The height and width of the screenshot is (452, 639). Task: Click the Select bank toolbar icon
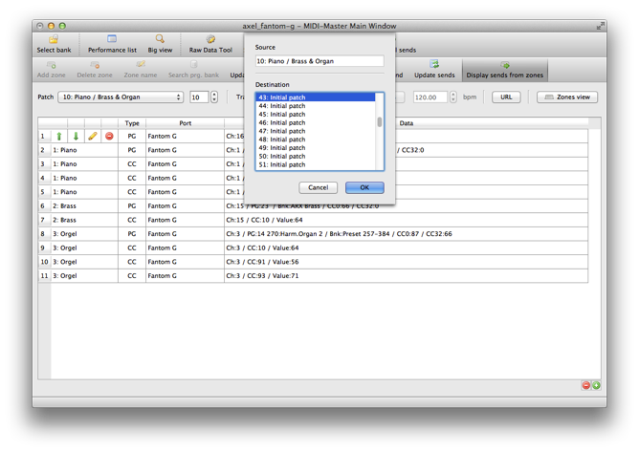[54, 44]
